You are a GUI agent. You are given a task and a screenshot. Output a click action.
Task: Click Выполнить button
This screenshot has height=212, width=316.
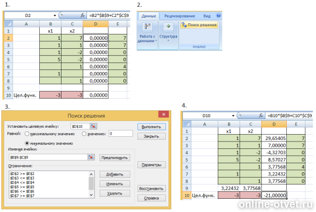151,127
